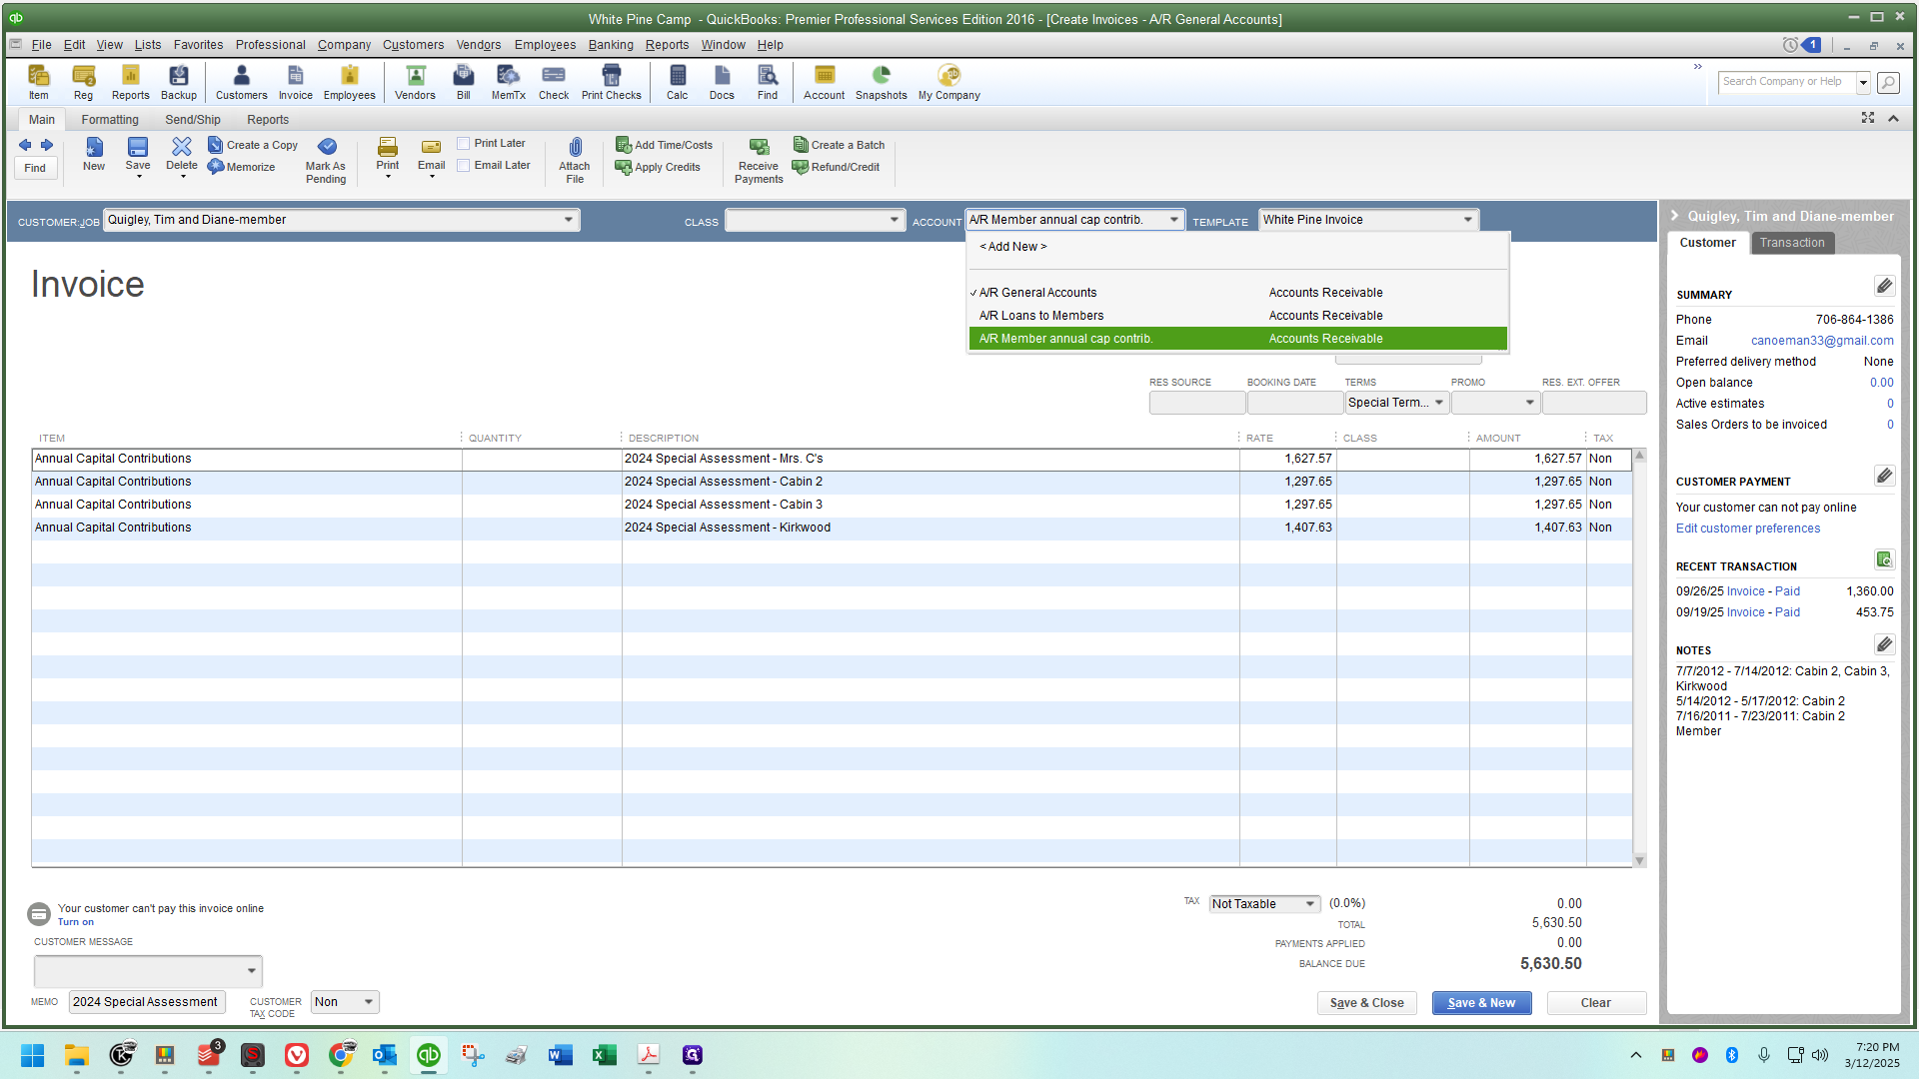Open the Class dropdown in header
This screenshot has height=1079, width=1919.
(895, 221)
